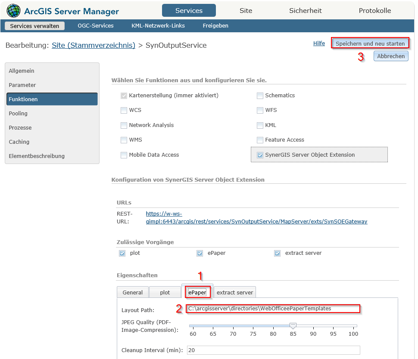Enable the Feature Access checkbox

click(x=260, y=140)
